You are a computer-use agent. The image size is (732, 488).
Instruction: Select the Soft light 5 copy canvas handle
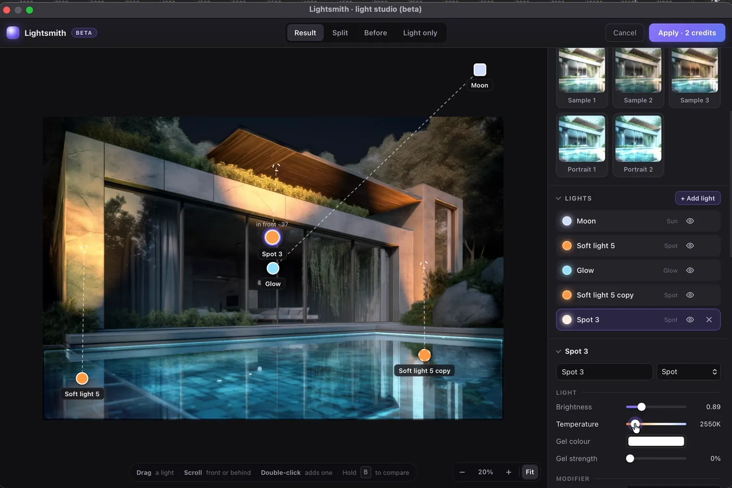[x=424, y=355]
